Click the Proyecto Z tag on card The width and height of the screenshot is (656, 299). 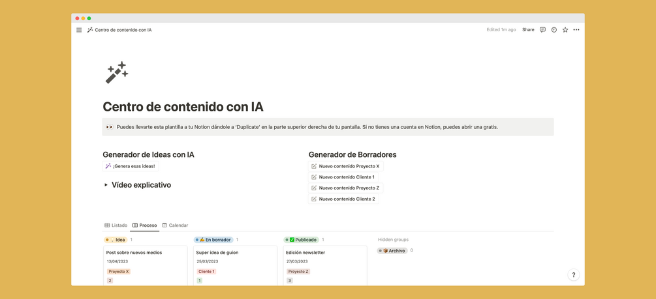[x=299, y=272]
